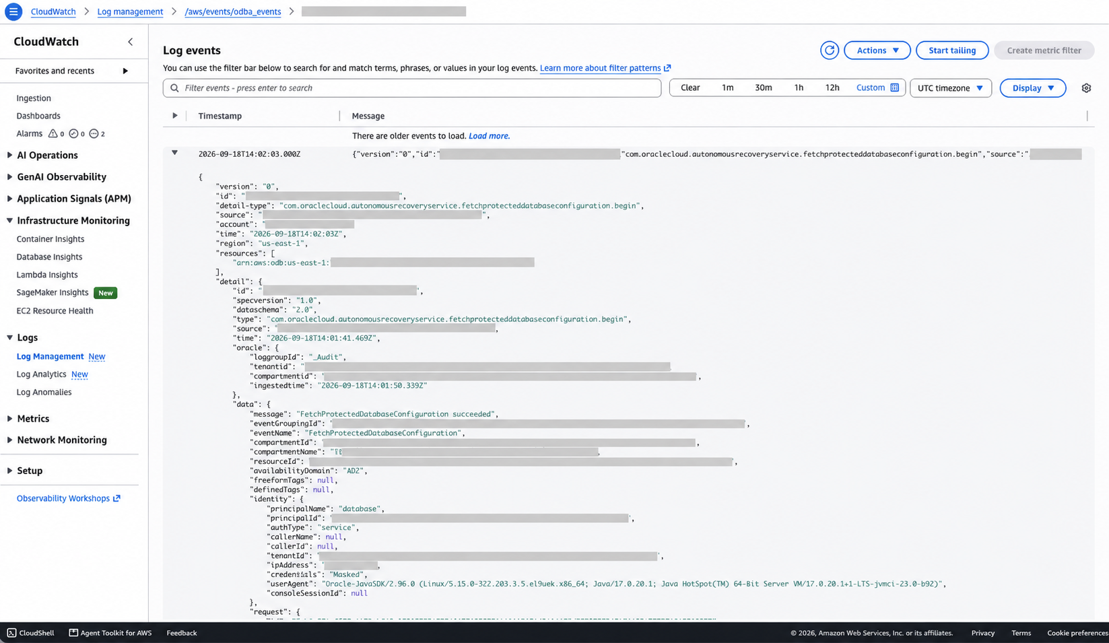
Task: Open the Display dropdown
Action: tap(1032, 88)
